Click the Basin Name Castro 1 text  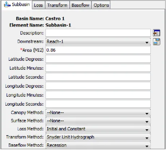coord(40,19)
